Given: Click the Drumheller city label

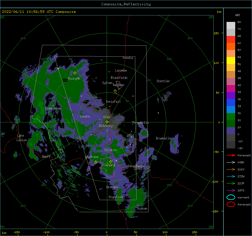Looking at the screenshot, I should [x=164, y=138].
